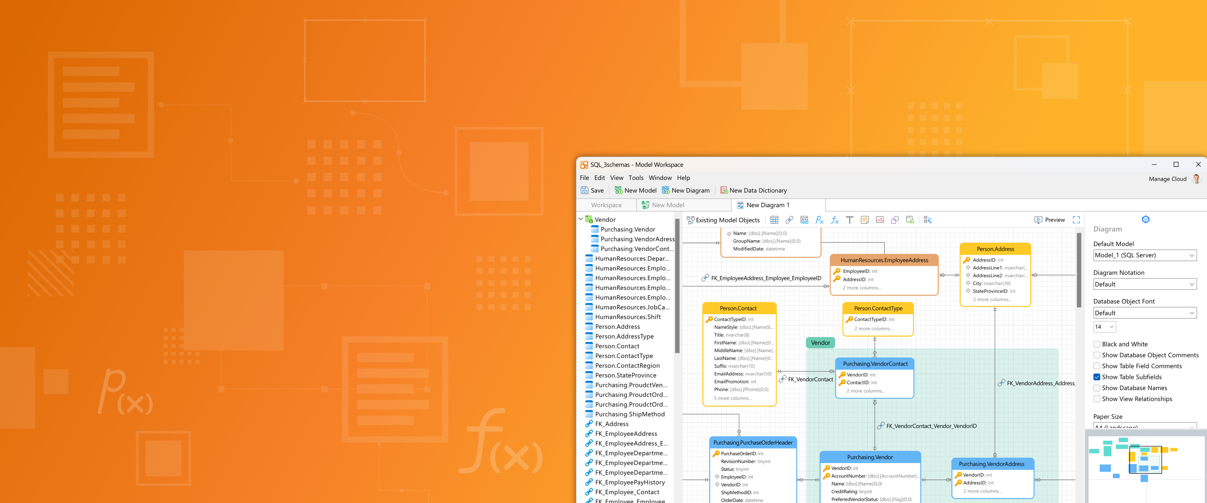Select the text label T tool

point(850,220)
